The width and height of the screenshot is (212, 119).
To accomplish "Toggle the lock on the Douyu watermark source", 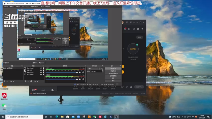I will (43, 70).
